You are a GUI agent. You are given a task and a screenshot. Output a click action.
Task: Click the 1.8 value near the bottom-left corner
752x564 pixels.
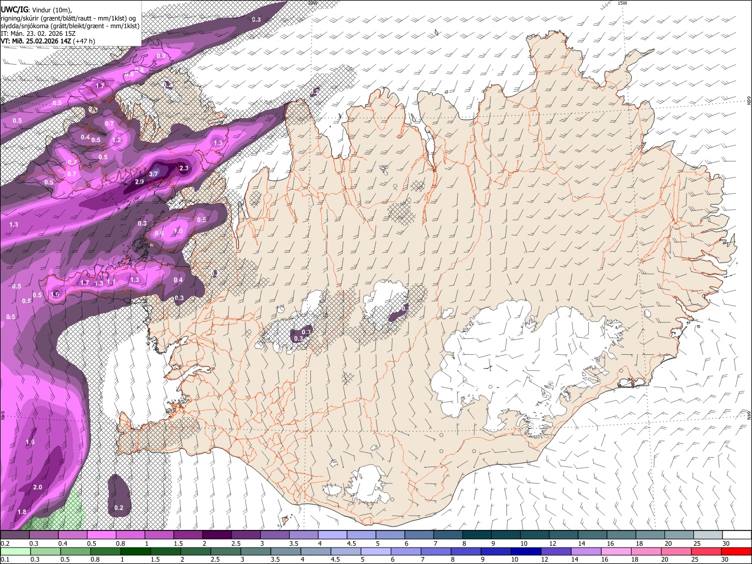[22, 512]
